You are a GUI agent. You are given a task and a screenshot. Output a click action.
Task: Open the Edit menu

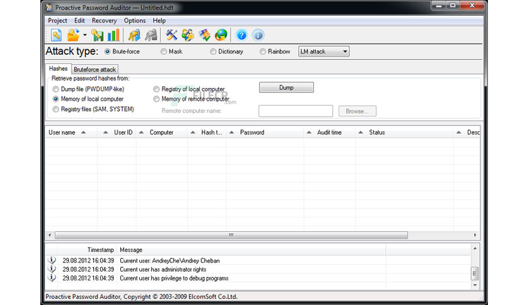coord(79,21)
